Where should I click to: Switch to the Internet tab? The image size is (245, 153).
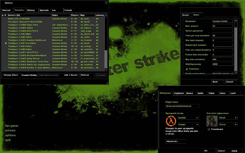(x=7, y=10)
